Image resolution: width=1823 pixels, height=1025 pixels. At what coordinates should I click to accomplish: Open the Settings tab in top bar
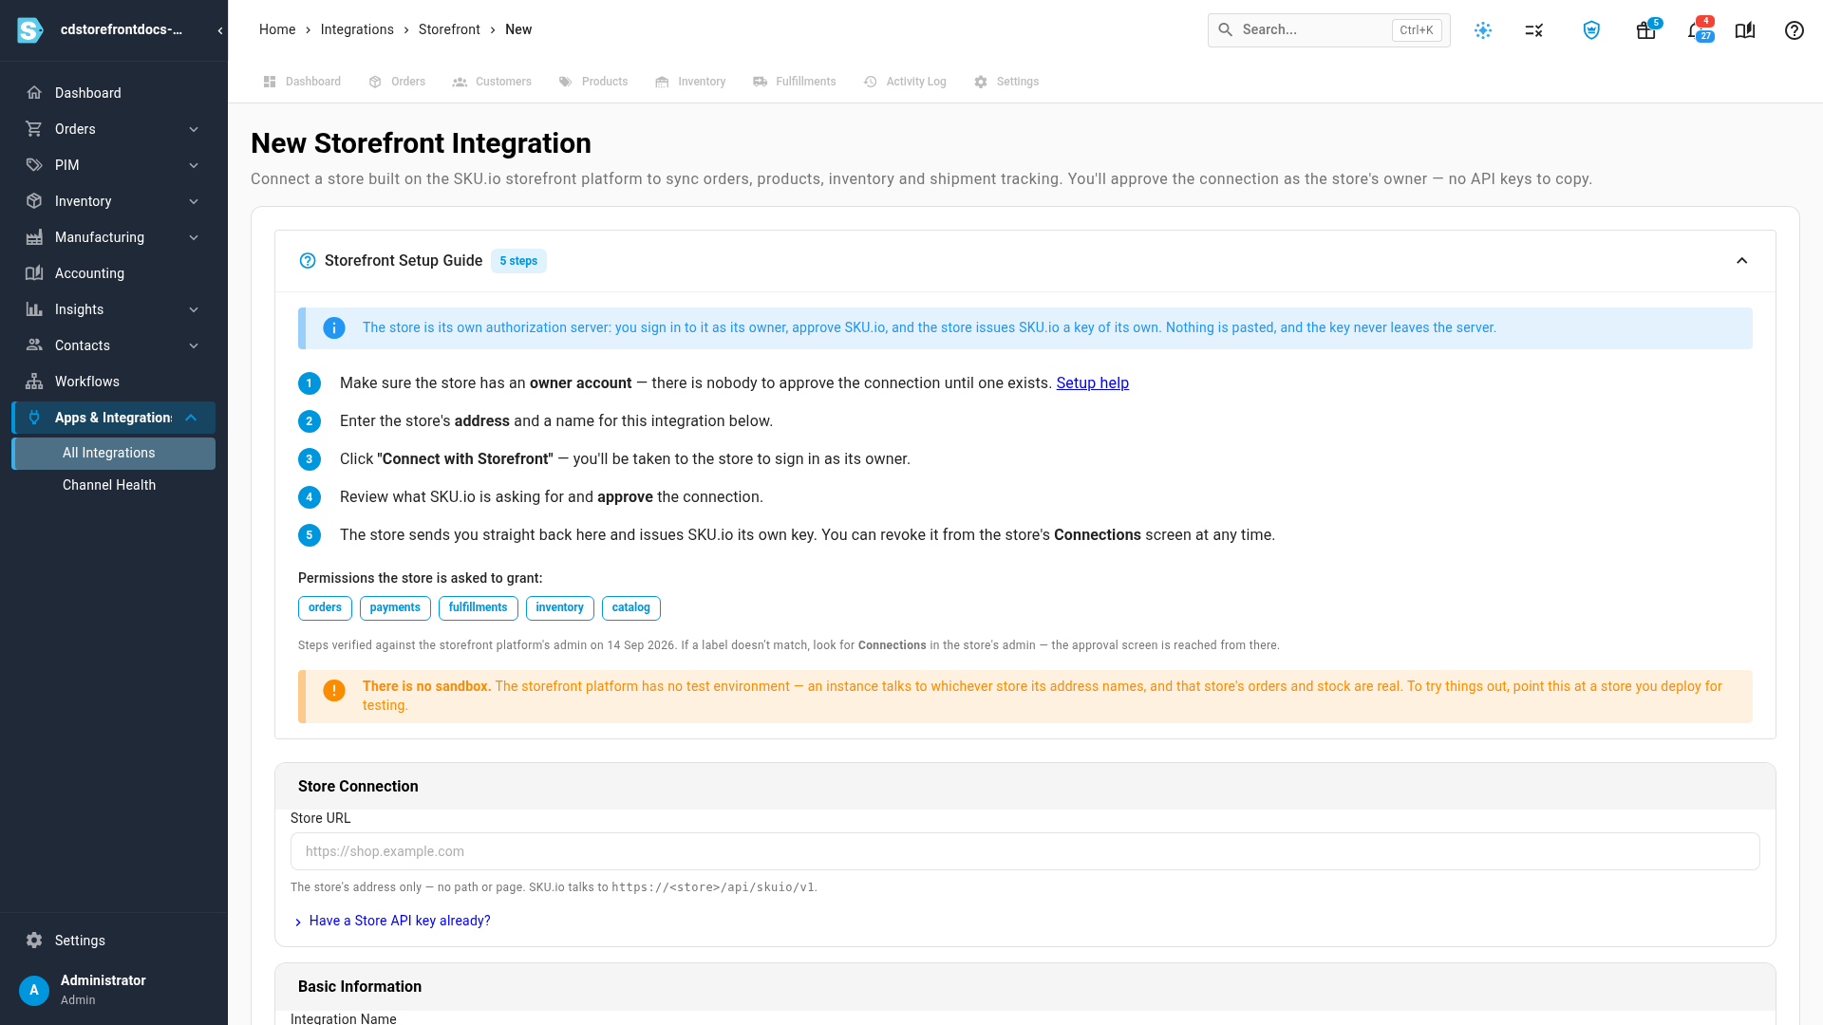click(1006, 82)
